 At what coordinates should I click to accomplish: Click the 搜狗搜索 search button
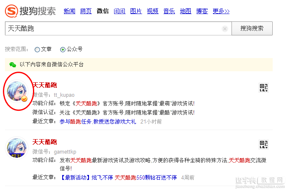(252, 28)
